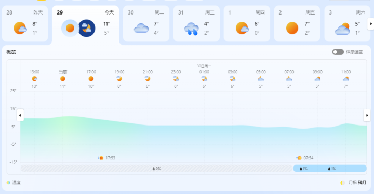Click the nighttime moon icon on today's card

pos(87,28)
